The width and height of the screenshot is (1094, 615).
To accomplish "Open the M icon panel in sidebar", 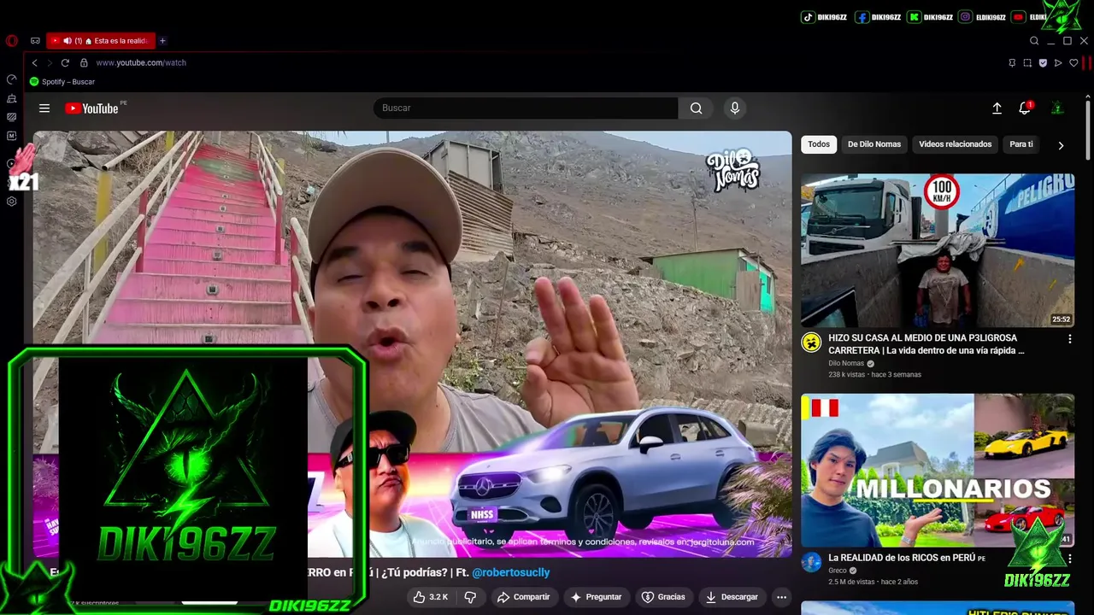I will click(x=11, y=136).
